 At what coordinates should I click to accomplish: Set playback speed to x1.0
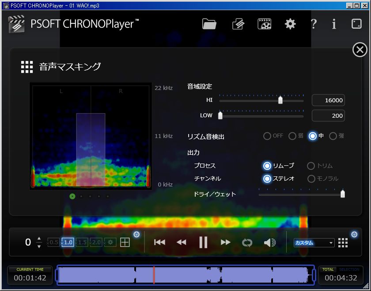68,242
